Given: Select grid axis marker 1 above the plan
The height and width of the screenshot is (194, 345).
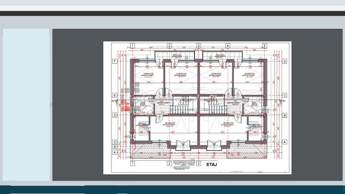Looking at the screenshot, I should [x=133, y=45].
